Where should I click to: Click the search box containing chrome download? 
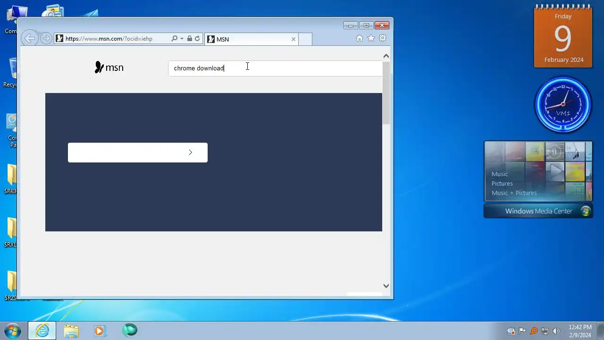click(x=275, y=68)
